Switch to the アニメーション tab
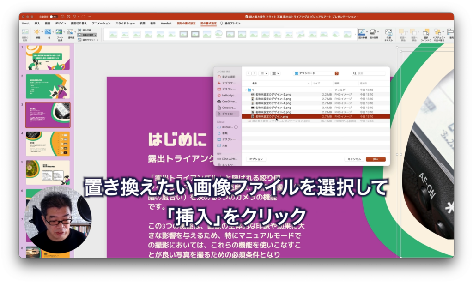 click(x=101, y=23)
